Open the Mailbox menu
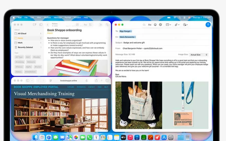 pos(48,17)
